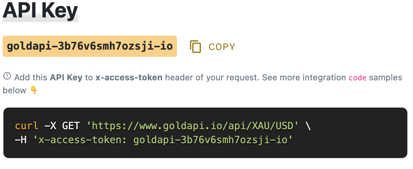The height and width of the screenshot is (169, 413).
Task: Click the copy icon beside the API key
Action: (196, 47)
